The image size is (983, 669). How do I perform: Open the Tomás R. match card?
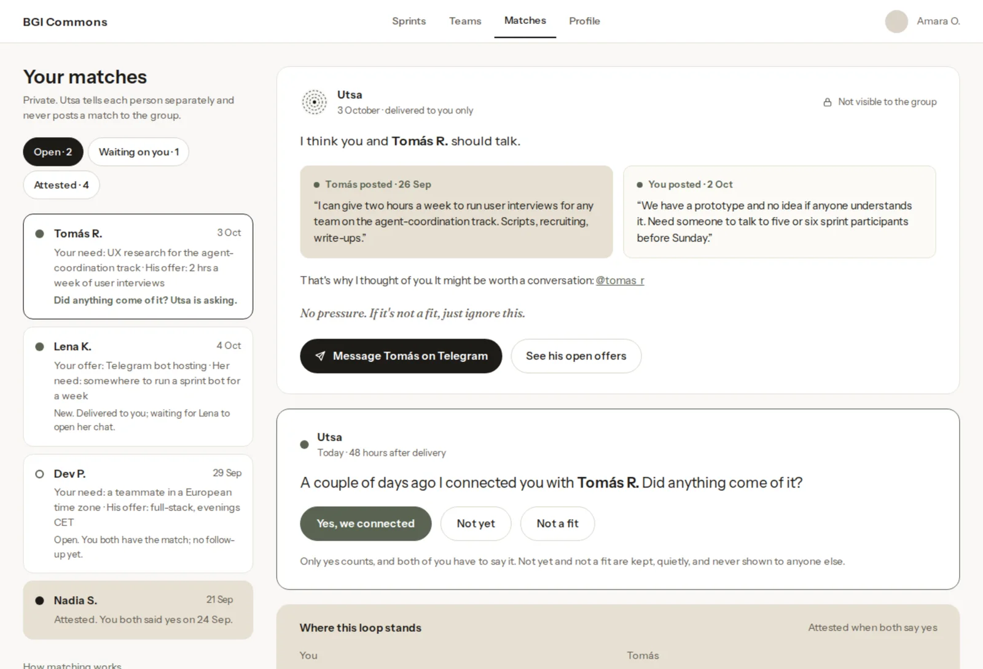138,267
